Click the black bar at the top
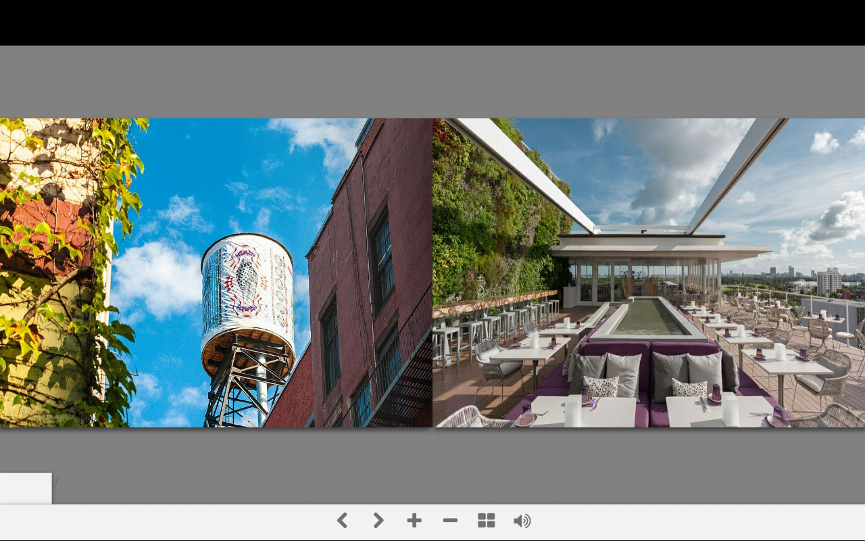 pyautogui.click(x=432, y=22)
